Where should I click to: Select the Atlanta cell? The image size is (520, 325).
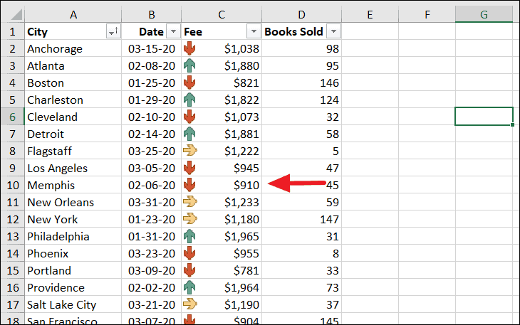pos(73,66)
